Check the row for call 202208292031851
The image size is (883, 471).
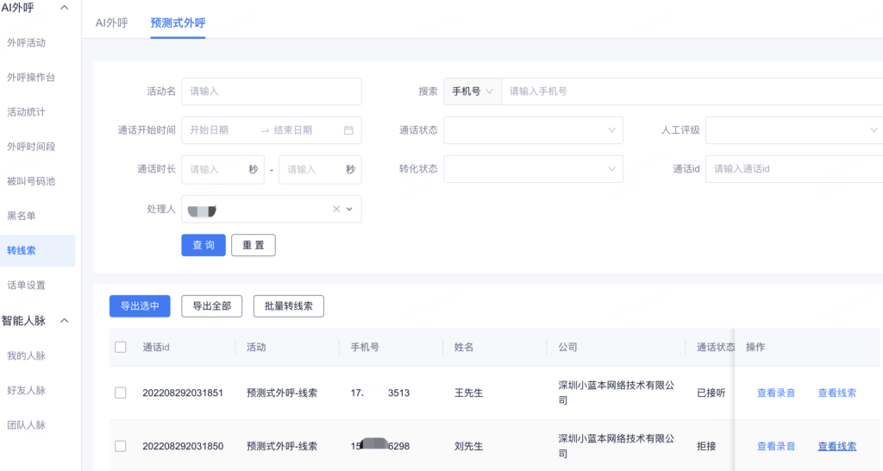tap(121, 393)
